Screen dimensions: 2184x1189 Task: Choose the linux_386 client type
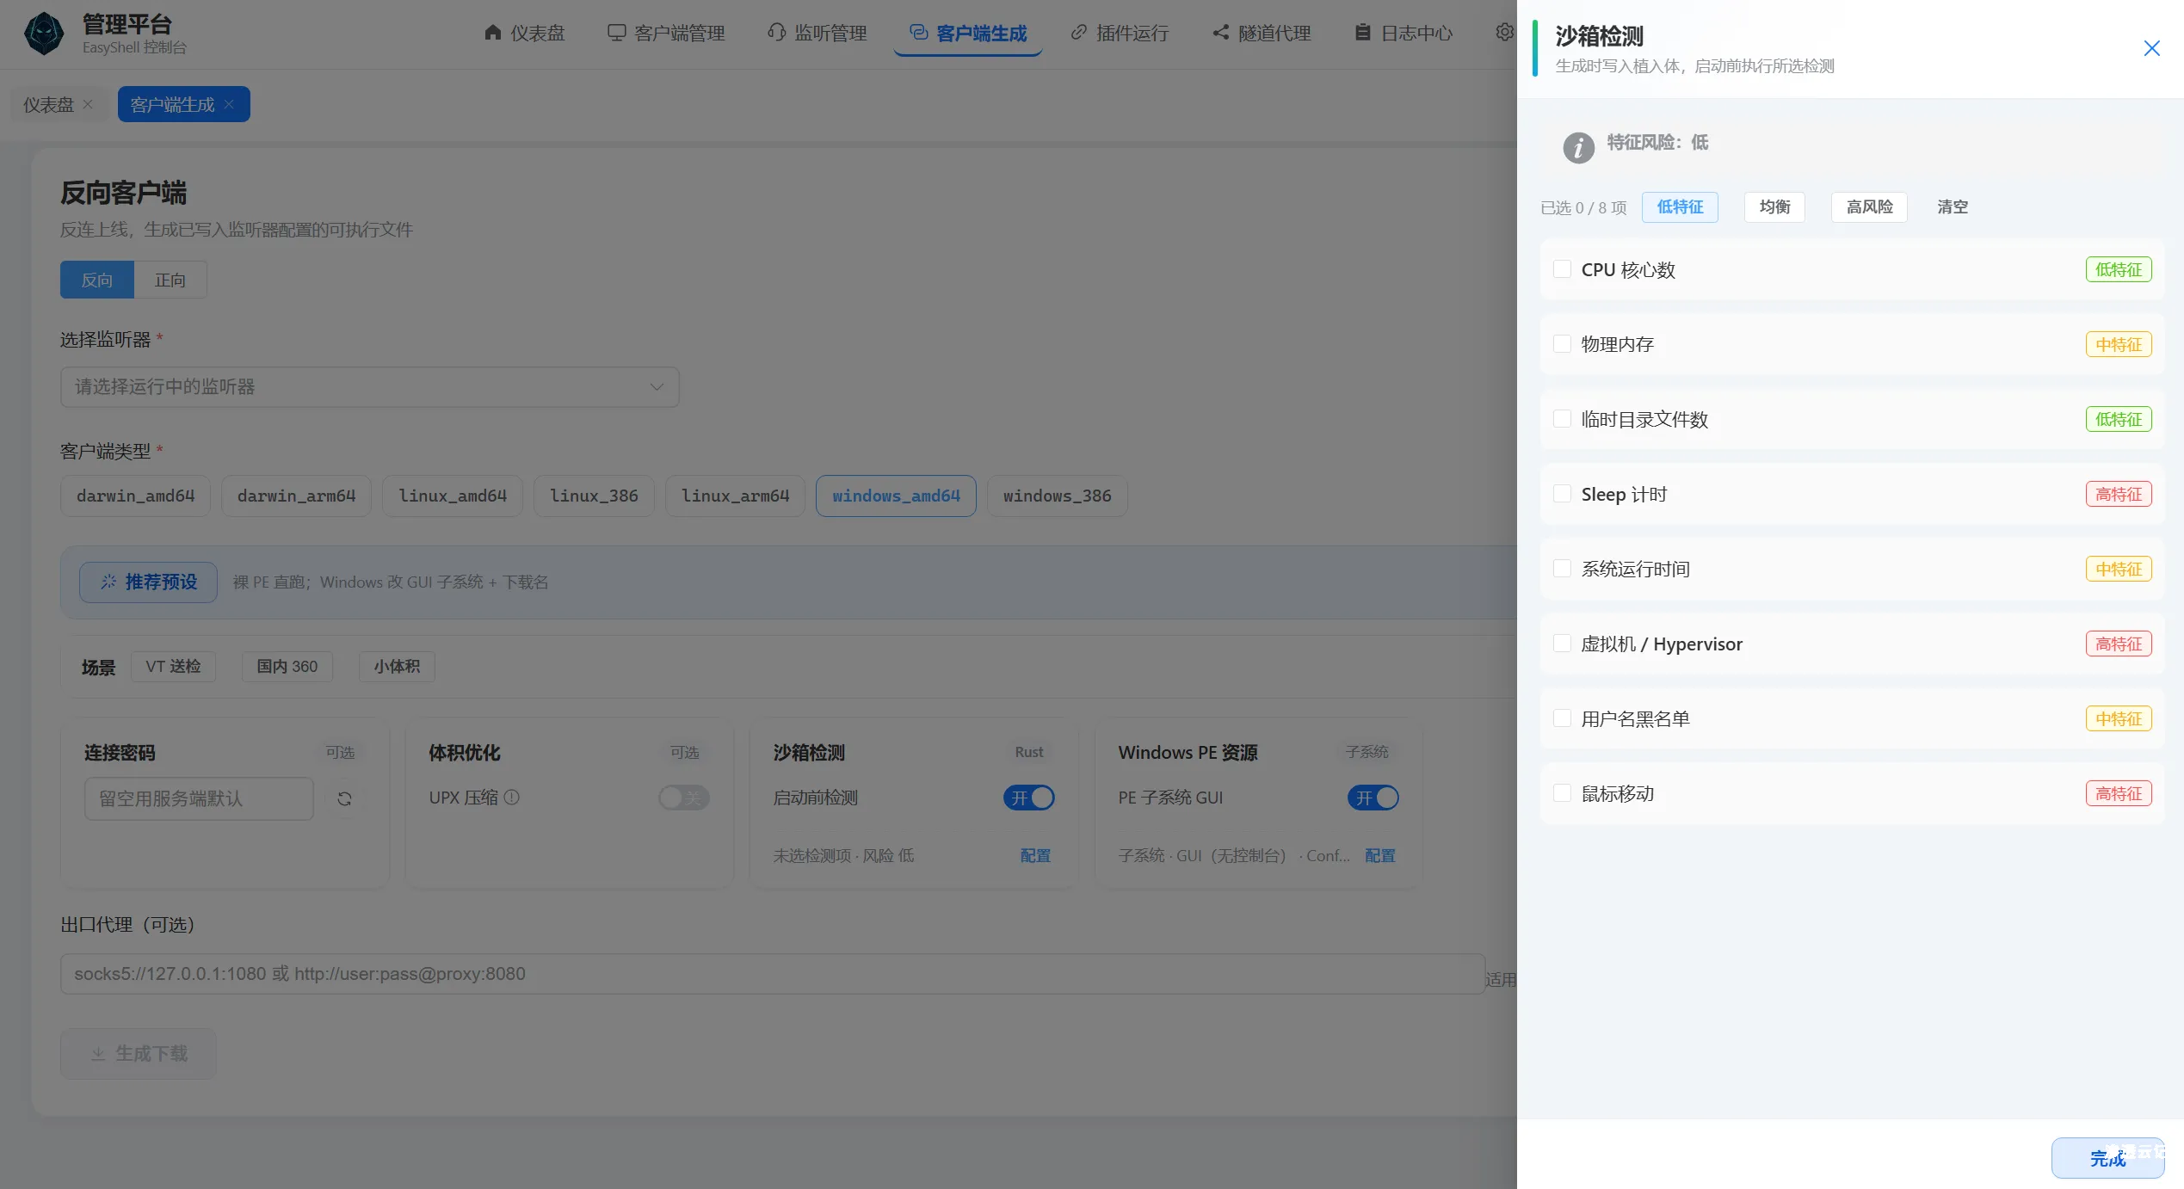pos(594,496)
